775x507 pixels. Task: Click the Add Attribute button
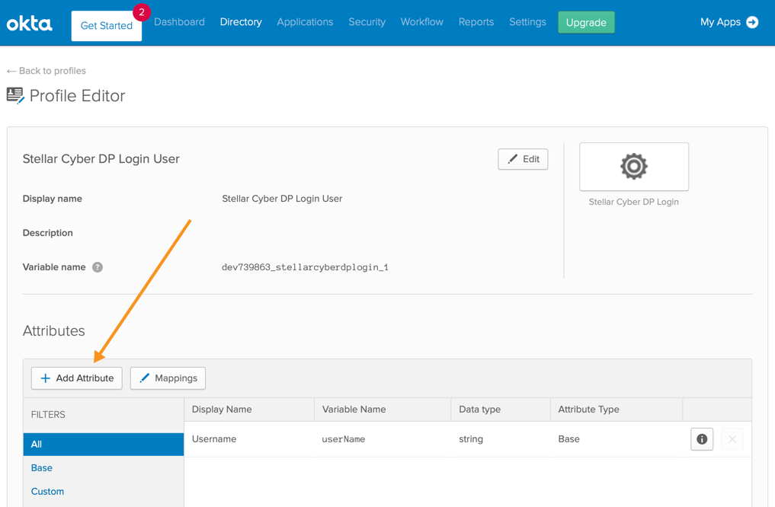click(x=77, y=378)
